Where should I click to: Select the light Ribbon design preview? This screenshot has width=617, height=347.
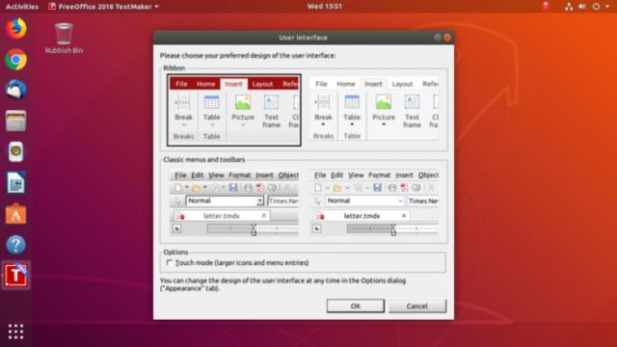tap(374, 110)
